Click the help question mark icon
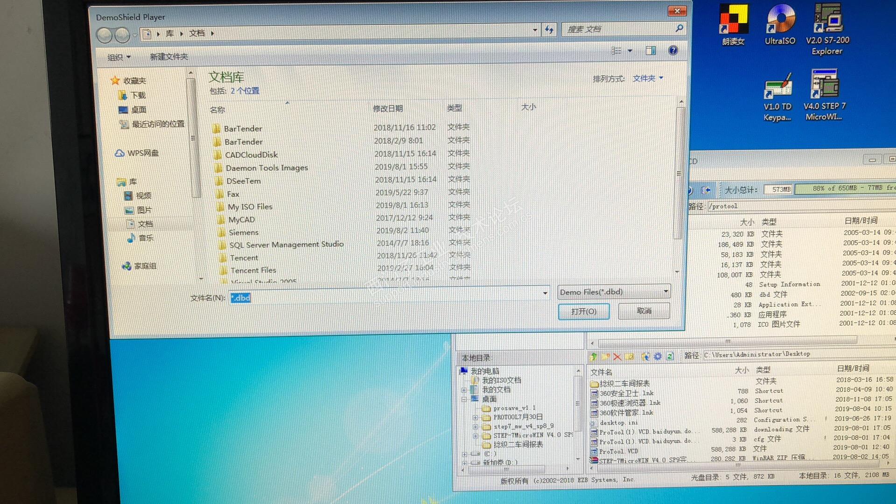The width and height of the screenshot is (896, 504). [672, 50]
